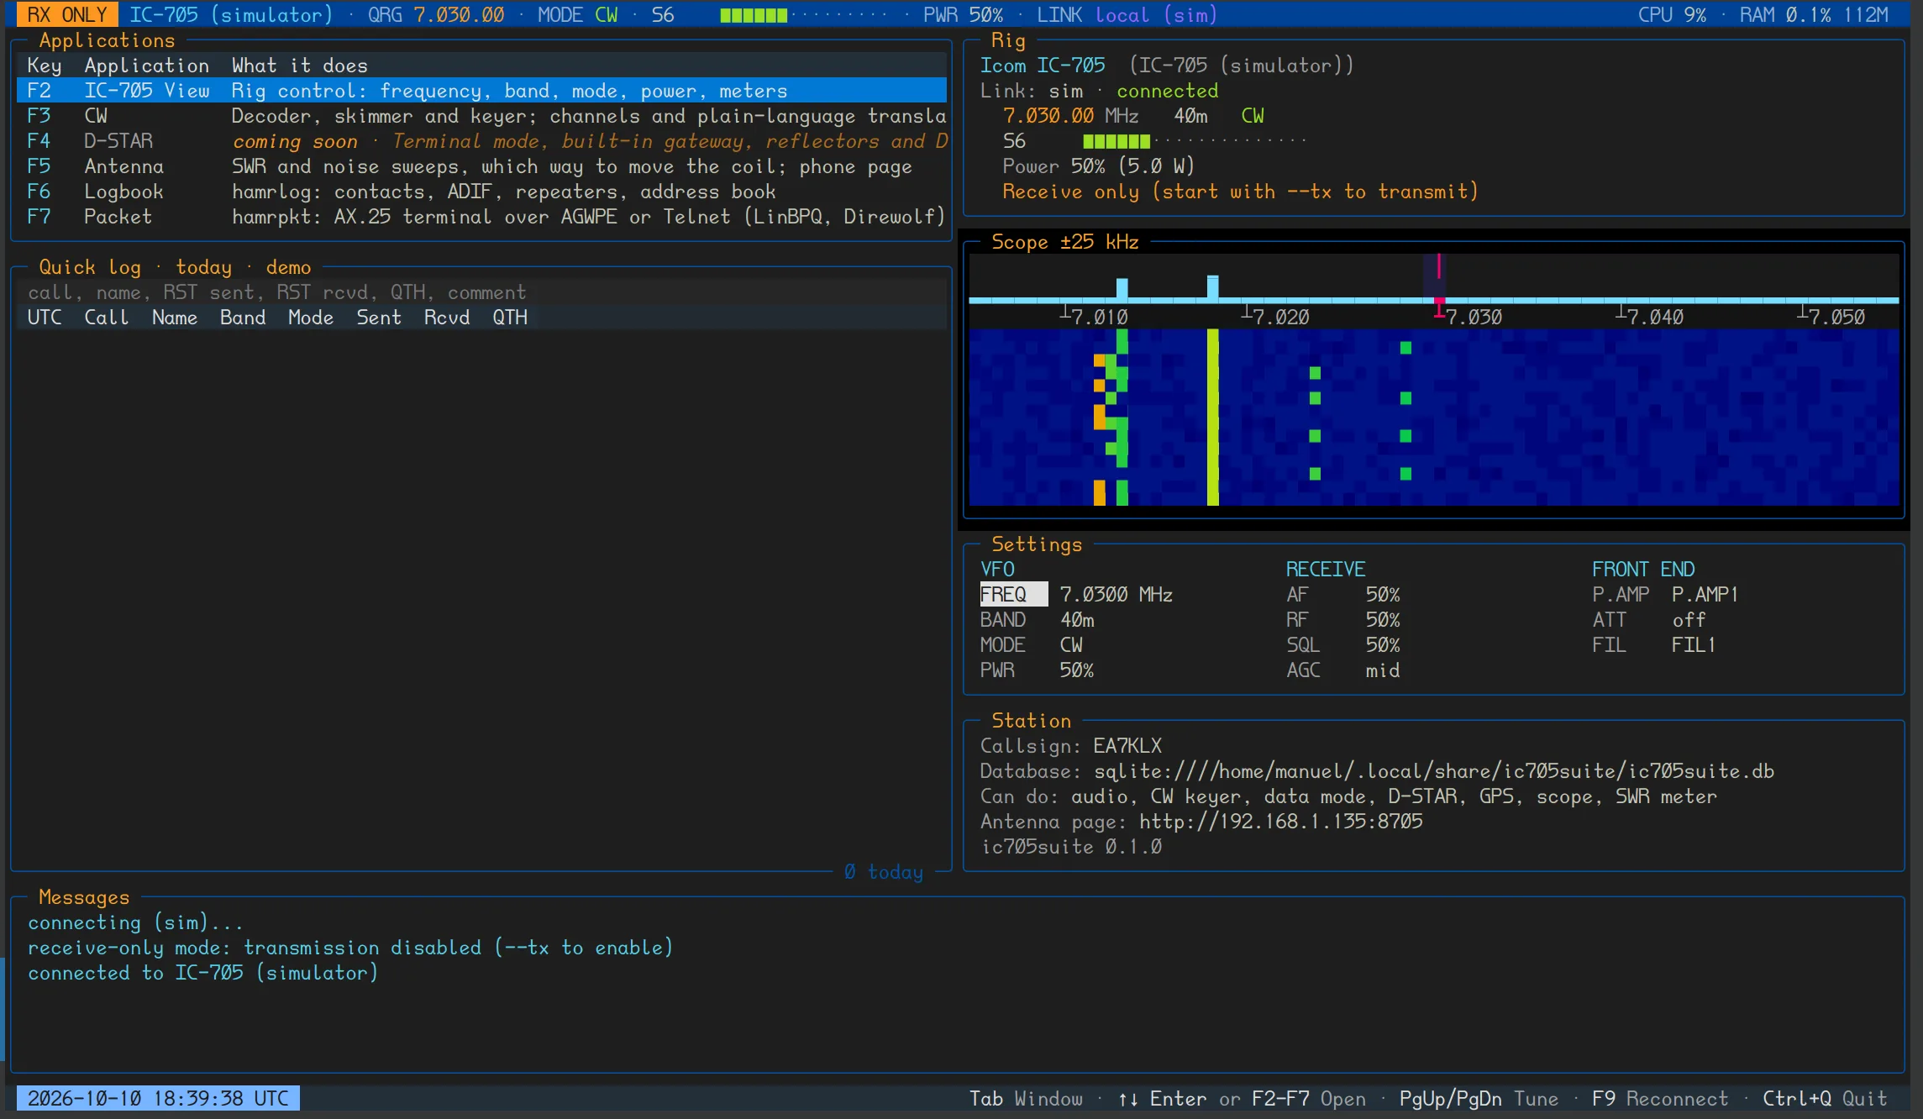Open the F3 CW application row

point(481,116)
